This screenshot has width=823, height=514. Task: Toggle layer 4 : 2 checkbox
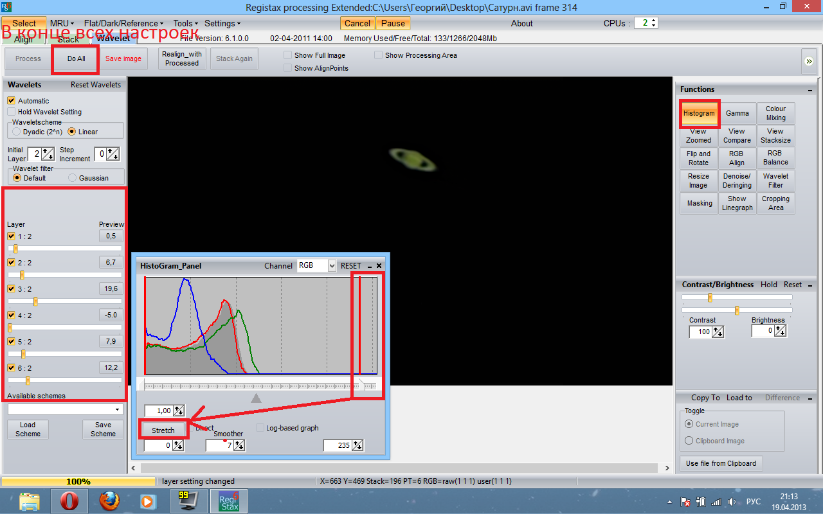tap(11, 315)
